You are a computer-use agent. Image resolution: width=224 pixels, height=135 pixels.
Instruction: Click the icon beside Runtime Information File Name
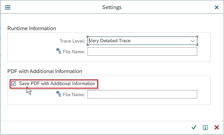pyautogui.click(x=58, y=51)
